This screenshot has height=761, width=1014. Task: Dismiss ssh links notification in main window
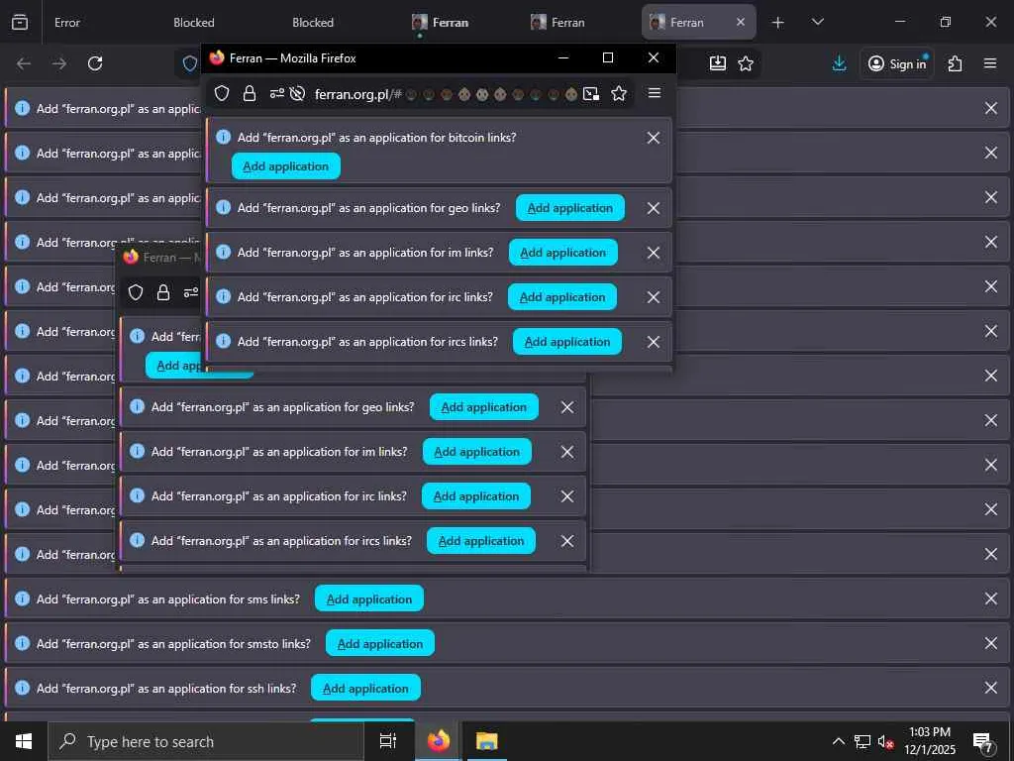pyautogui.click(x=990, y=689)
